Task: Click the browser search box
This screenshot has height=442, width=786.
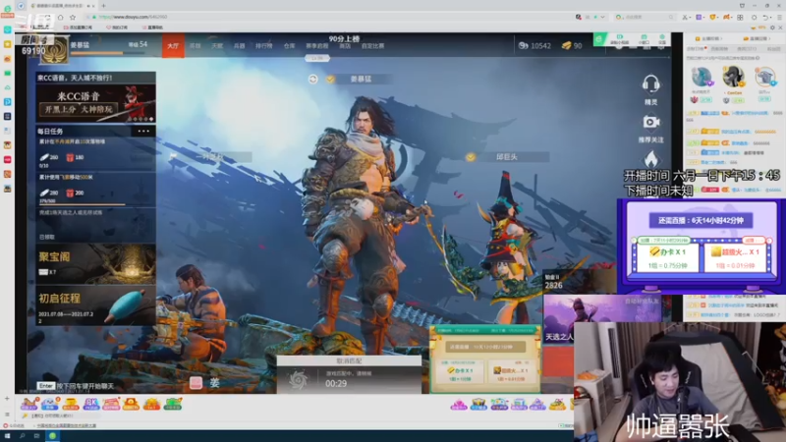Action: click(x=647, y=17)
